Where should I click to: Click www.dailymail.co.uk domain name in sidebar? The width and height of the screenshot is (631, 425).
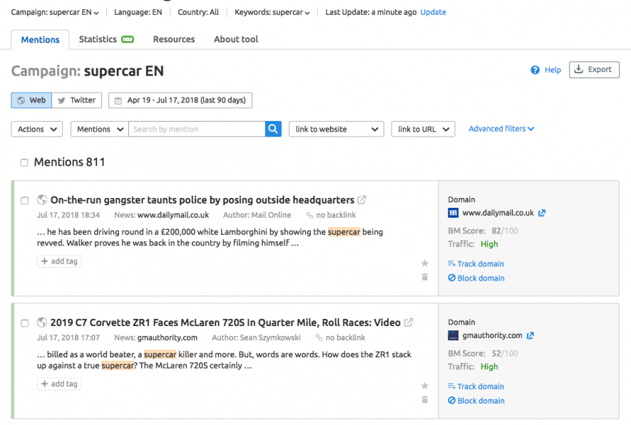(498, 213)
